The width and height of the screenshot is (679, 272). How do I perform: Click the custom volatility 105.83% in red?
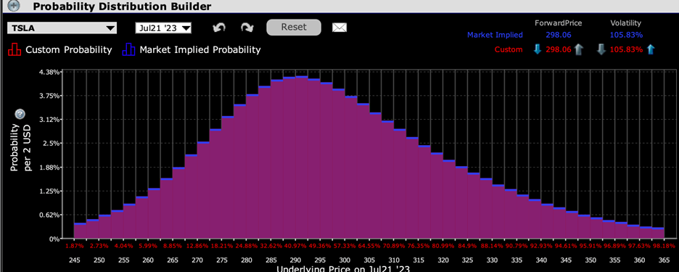point(626,50)
